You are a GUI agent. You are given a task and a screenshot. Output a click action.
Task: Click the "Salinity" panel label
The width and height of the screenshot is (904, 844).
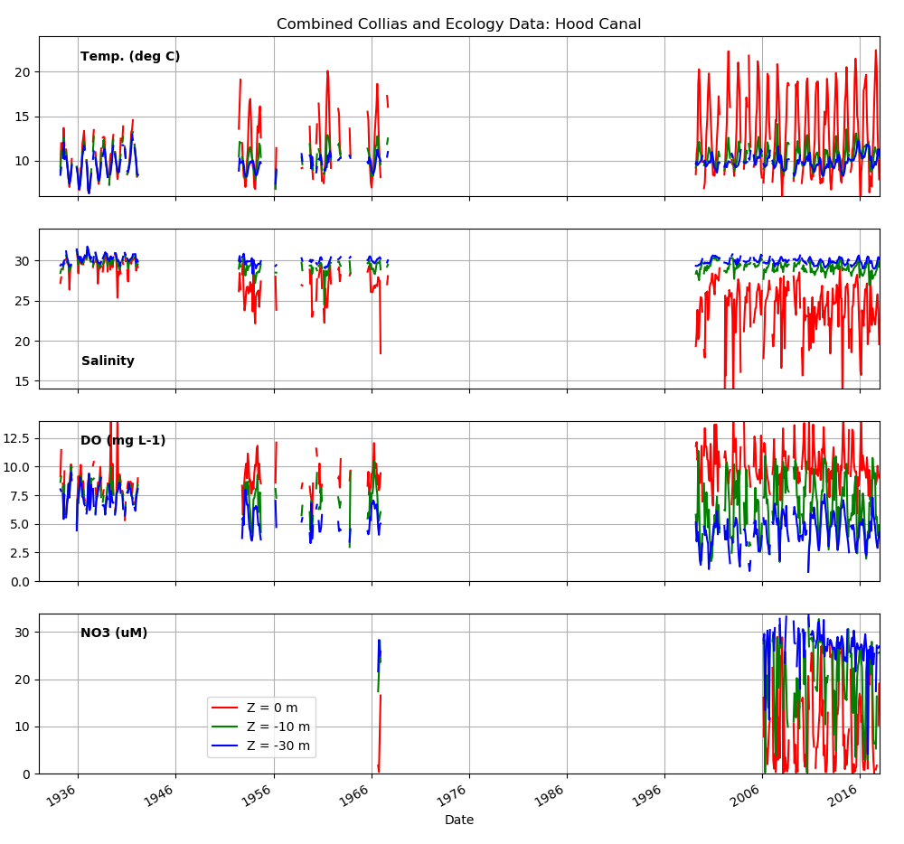coord(108,361)
